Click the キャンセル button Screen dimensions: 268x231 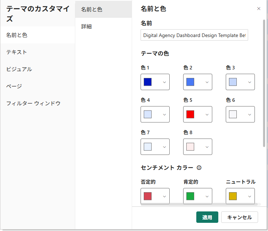(x=240, y=217)
